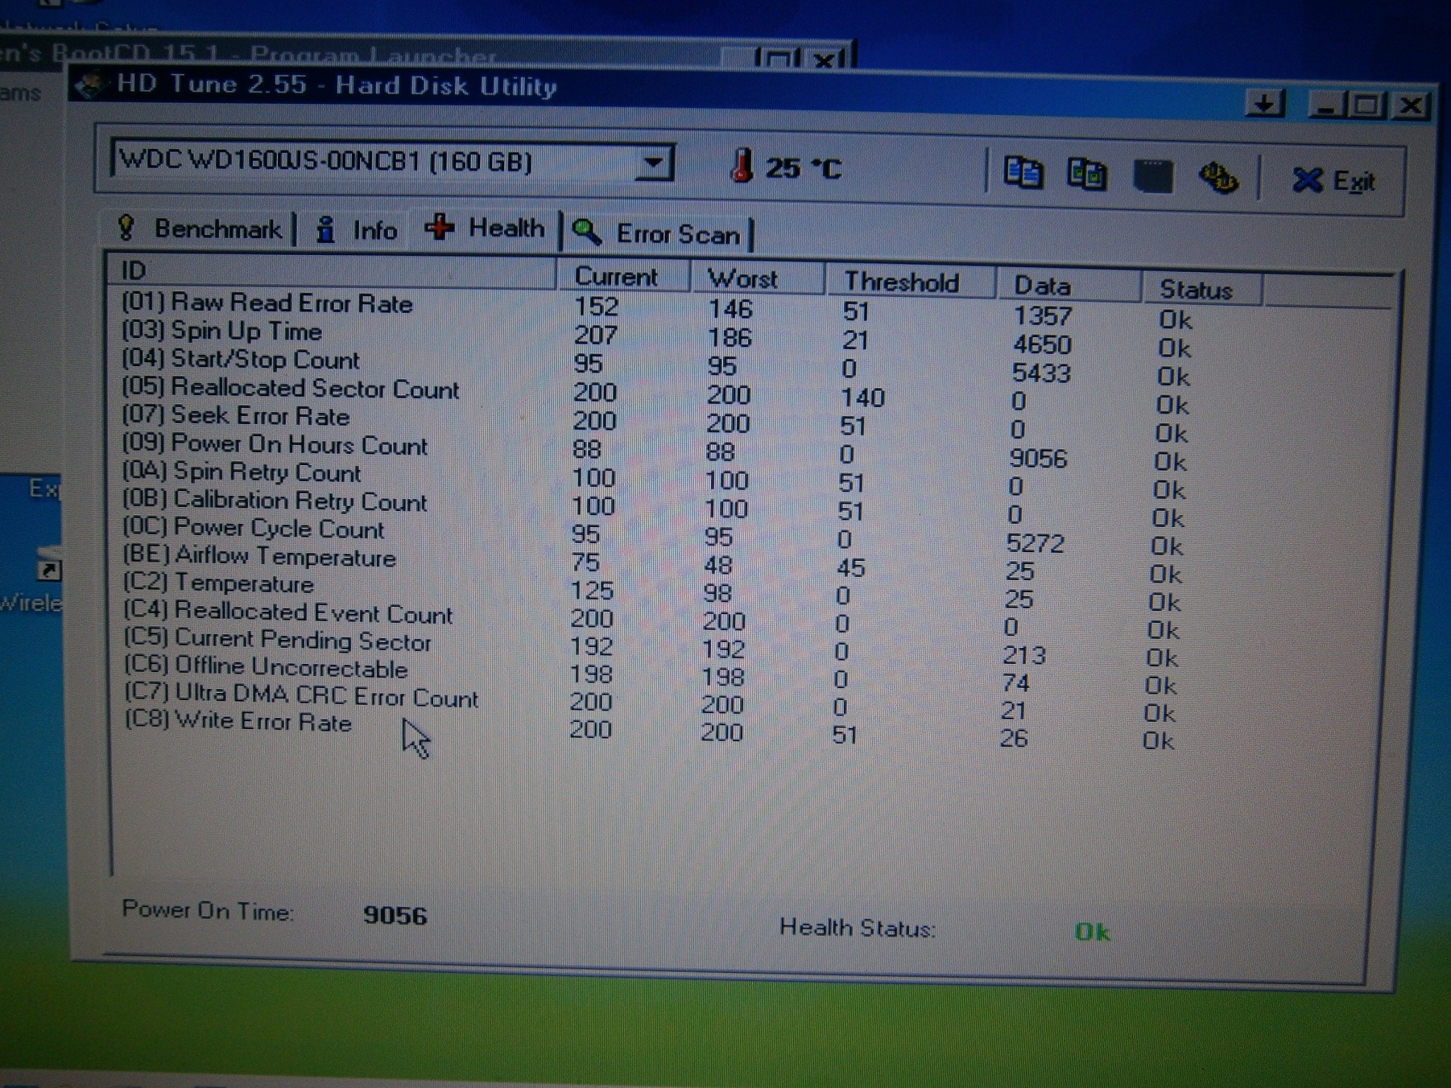Click data value 1357 for Raw Read Error Rate

(x=1043, y=315)
